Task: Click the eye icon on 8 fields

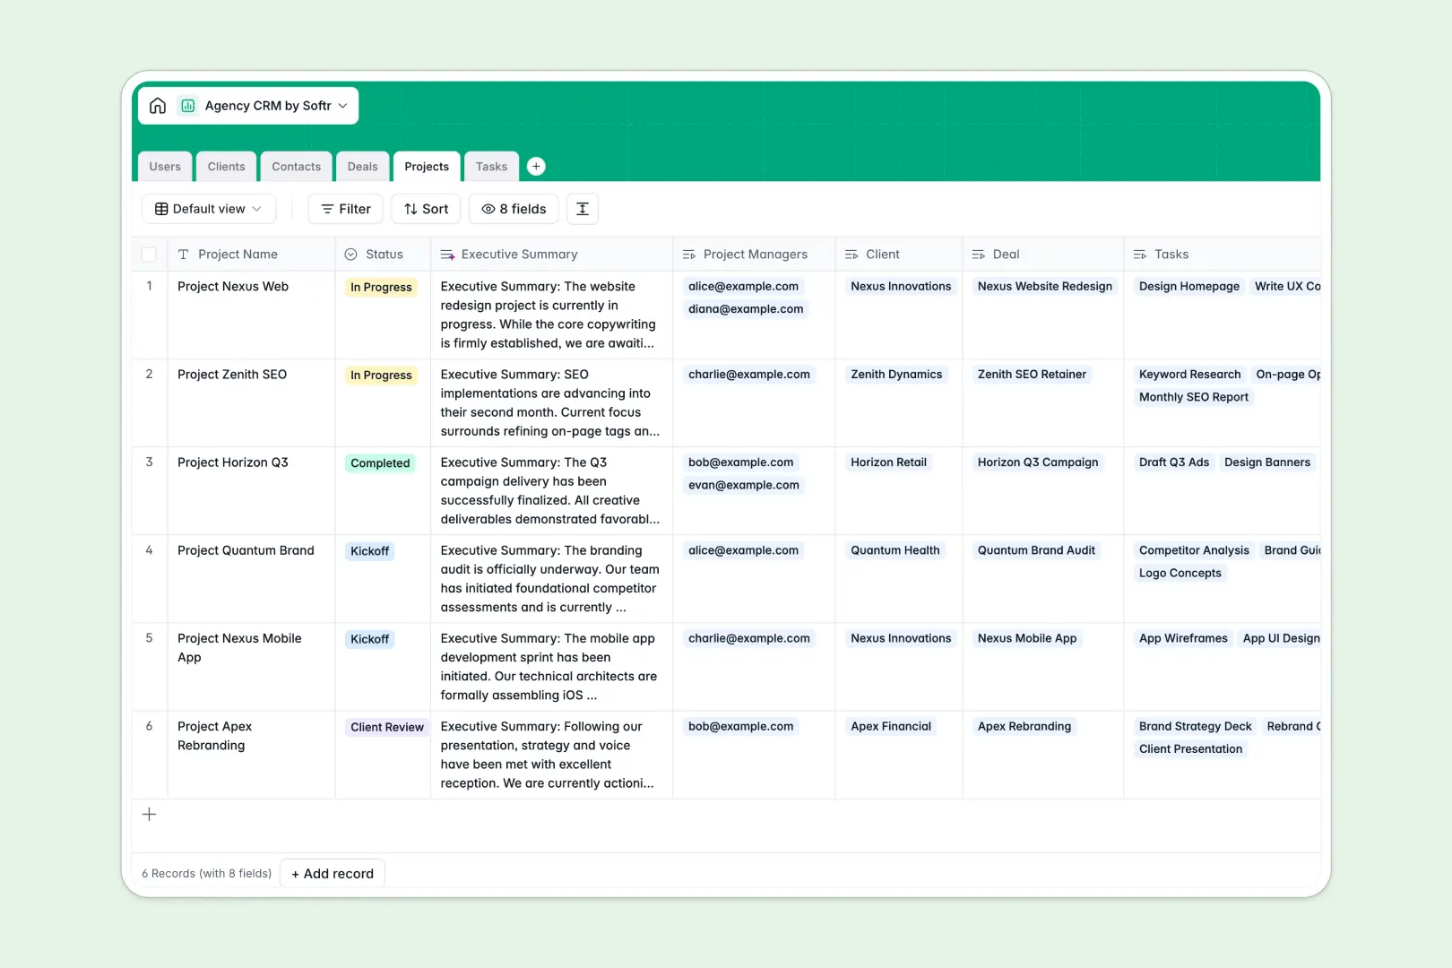Action: tap(488, 209)
